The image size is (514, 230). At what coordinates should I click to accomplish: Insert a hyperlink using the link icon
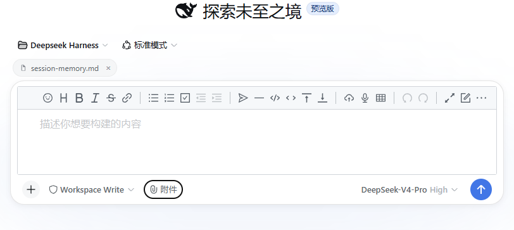(x=127, y=98)
